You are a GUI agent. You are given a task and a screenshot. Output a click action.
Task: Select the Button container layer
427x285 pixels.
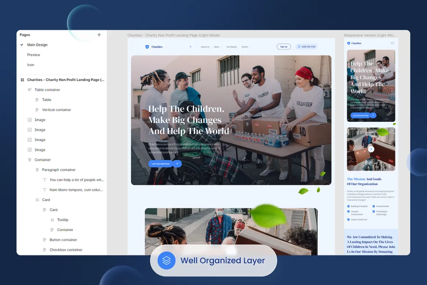click(x=63, y=240)
